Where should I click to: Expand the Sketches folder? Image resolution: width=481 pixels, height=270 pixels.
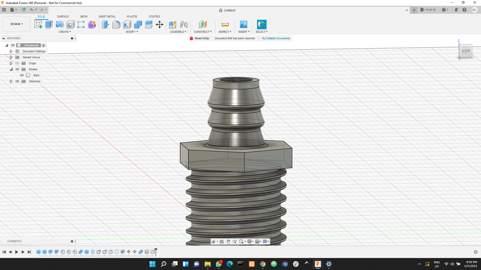[11, 81]
